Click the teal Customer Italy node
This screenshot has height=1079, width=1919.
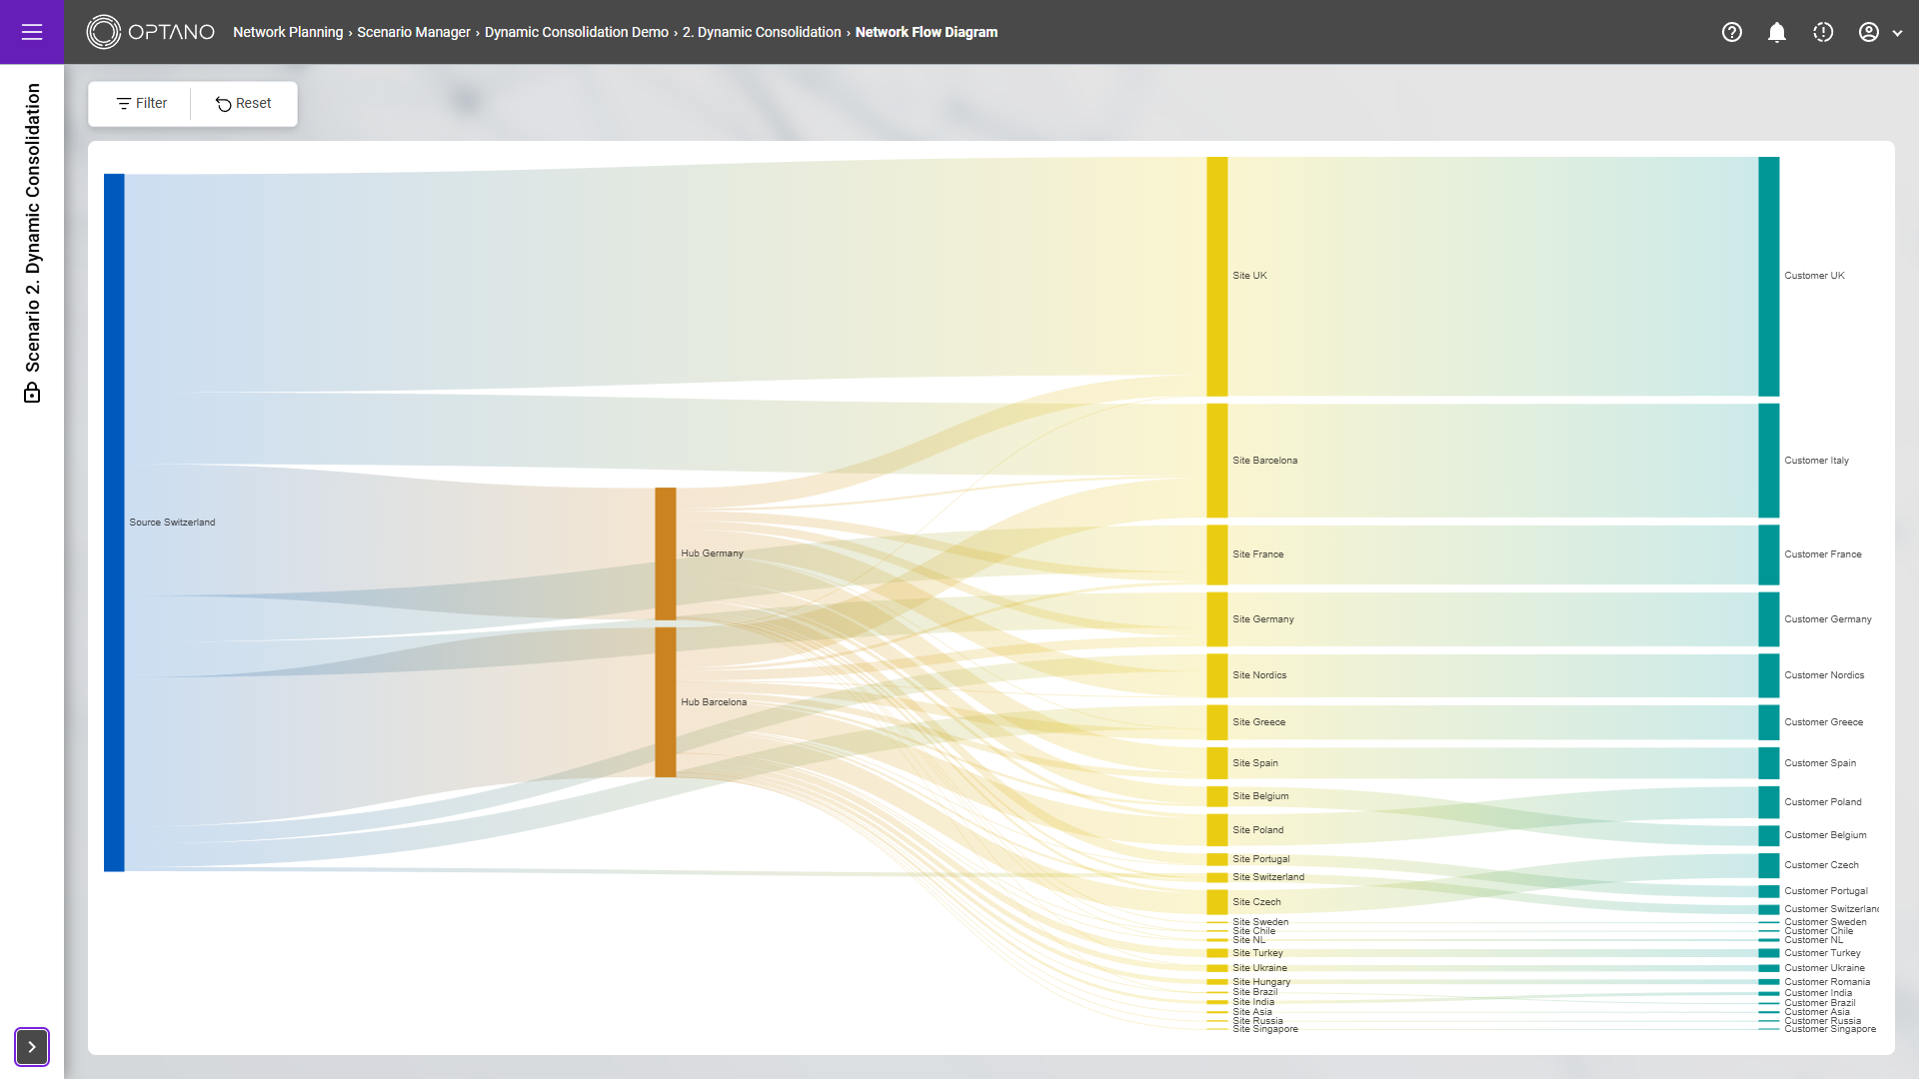tap(1768, 460)
